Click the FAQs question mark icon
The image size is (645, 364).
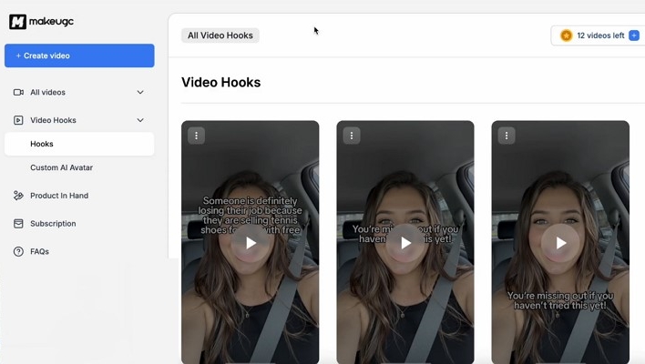(18, 252)
